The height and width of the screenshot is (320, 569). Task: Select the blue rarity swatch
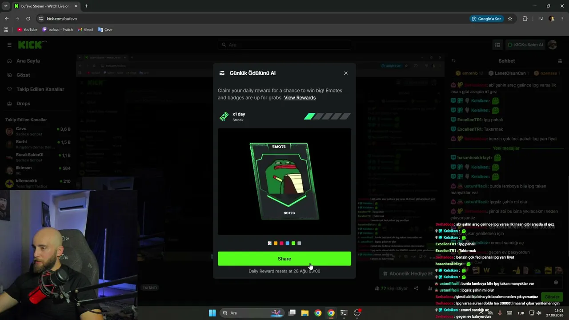[x=287, y=243]
